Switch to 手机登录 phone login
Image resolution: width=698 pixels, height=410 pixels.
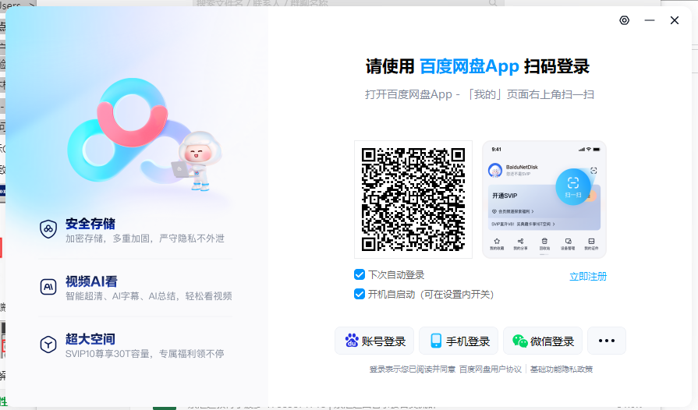[459, 341]
